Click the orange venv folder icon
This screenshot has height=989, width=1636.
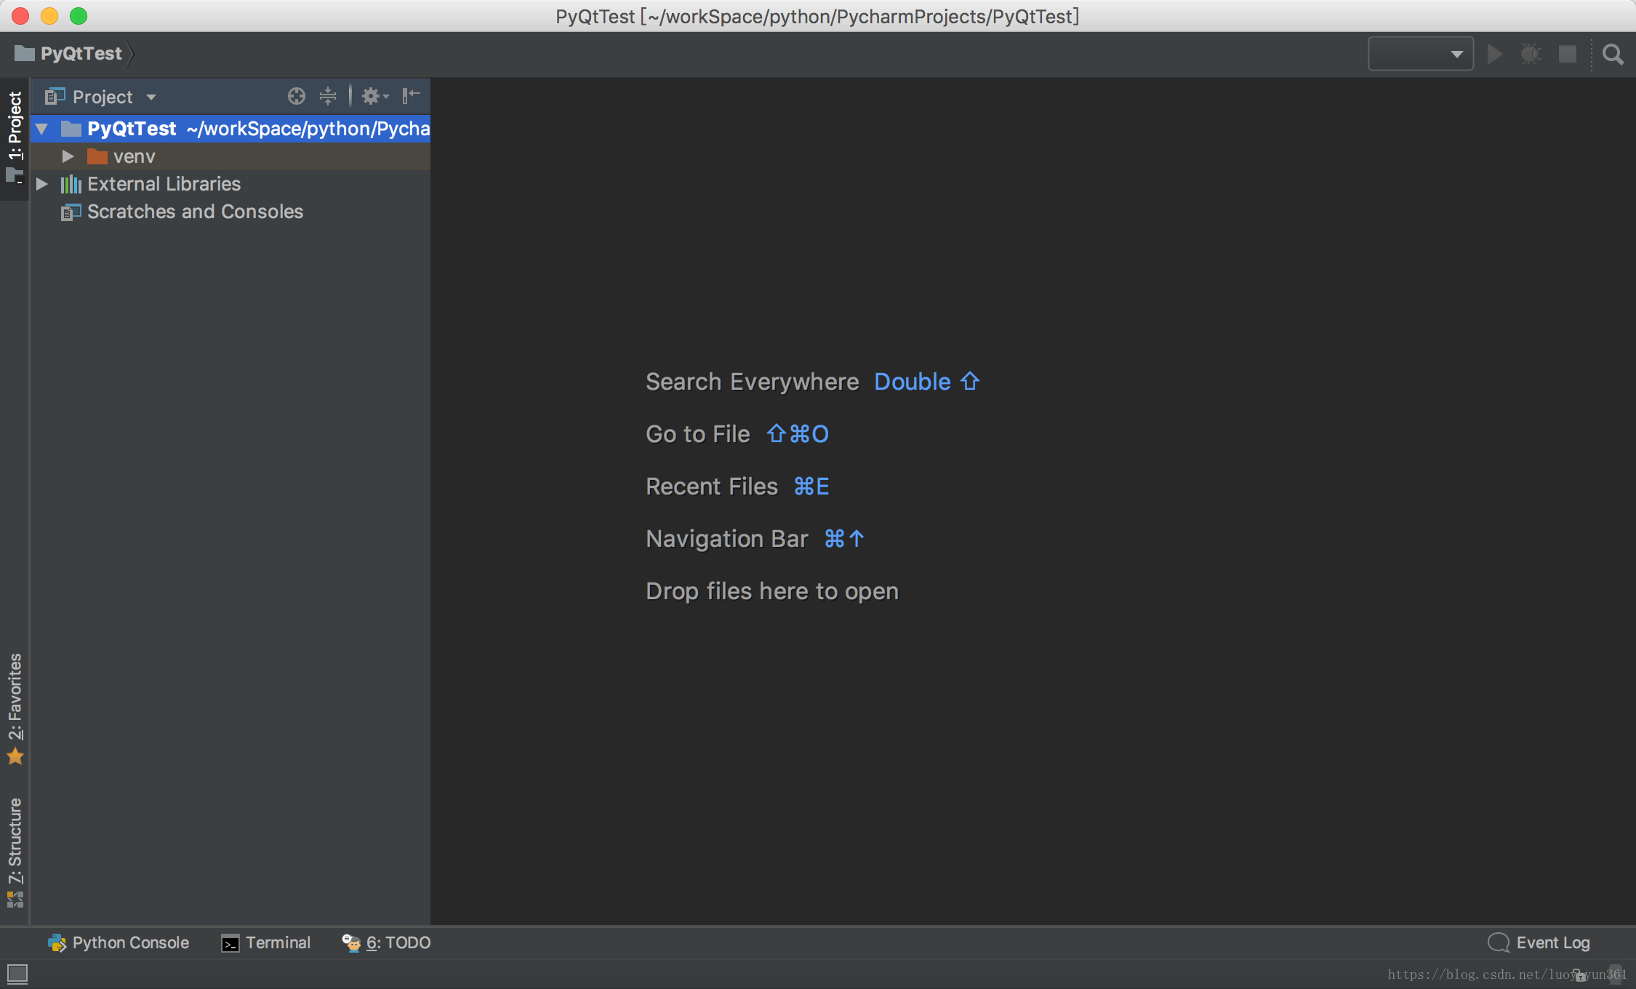97,156
